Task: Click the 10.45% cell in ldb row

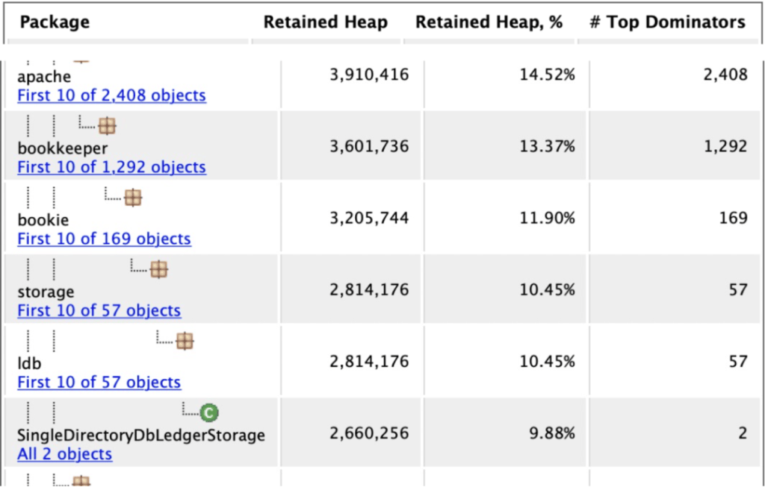Action: click(547, 362)
